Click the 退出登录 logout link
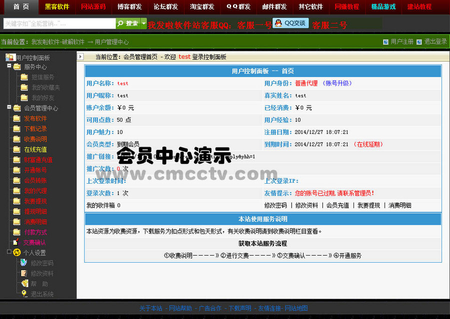This screenshot has width=450, height=319. click(435, 42)
